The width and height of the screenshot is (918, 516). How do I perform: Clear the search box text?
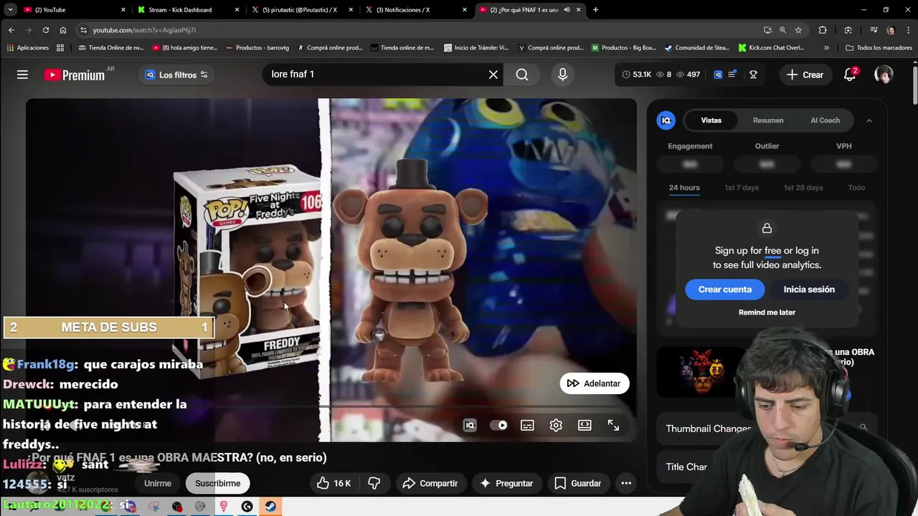pyautogui.click(x=493, y=75)
